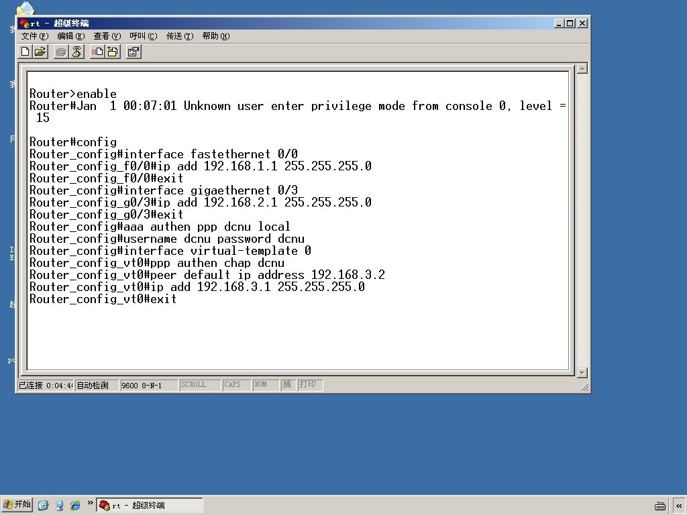Expand the system tray hidden icons chevron
Screen dimensions: 687x515
(679, 506)
